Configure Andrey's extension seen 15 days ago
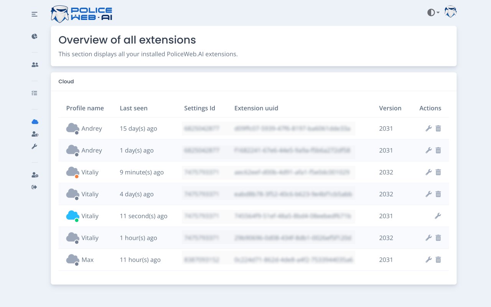The width and height of the screenshot is (491, 307). point(428,129)
